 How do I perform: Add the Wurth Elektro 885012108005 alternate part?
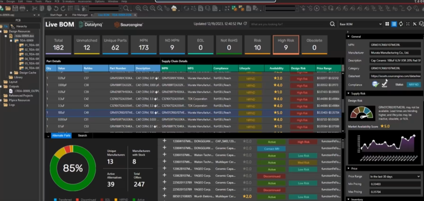click(164, 196)
